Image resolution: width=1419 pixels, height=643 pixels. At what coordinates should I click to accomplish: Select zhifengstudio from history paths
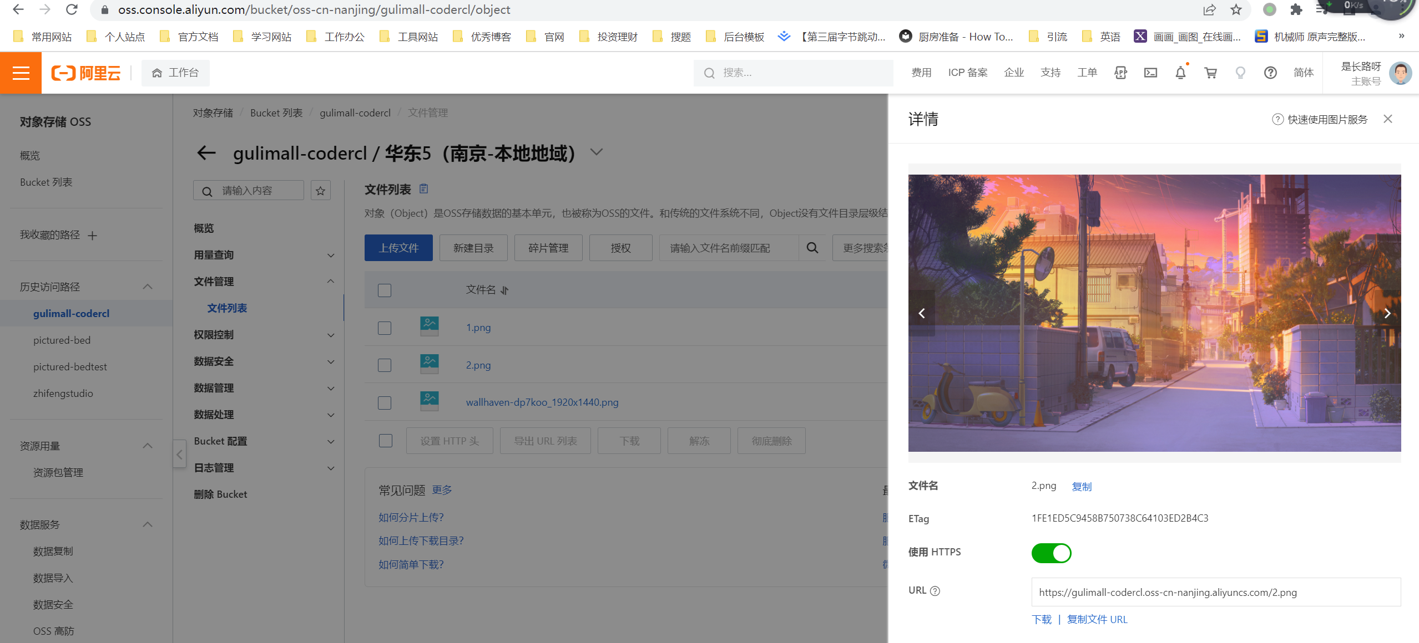(x=63, y=394)
